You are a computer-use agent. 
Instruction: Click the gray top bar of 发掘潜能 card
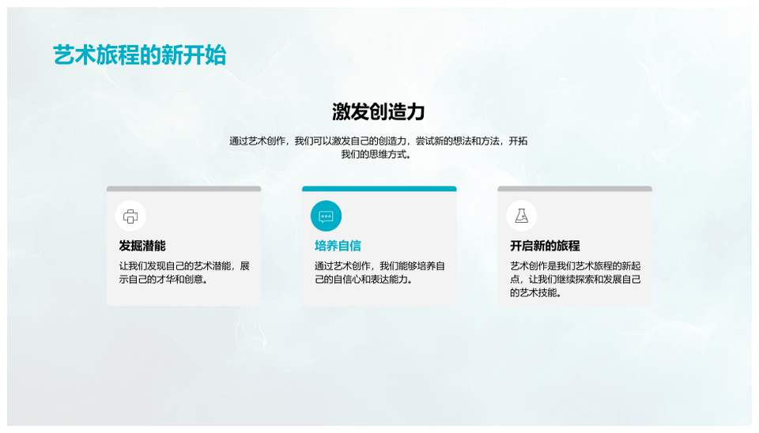coord(183,189)
